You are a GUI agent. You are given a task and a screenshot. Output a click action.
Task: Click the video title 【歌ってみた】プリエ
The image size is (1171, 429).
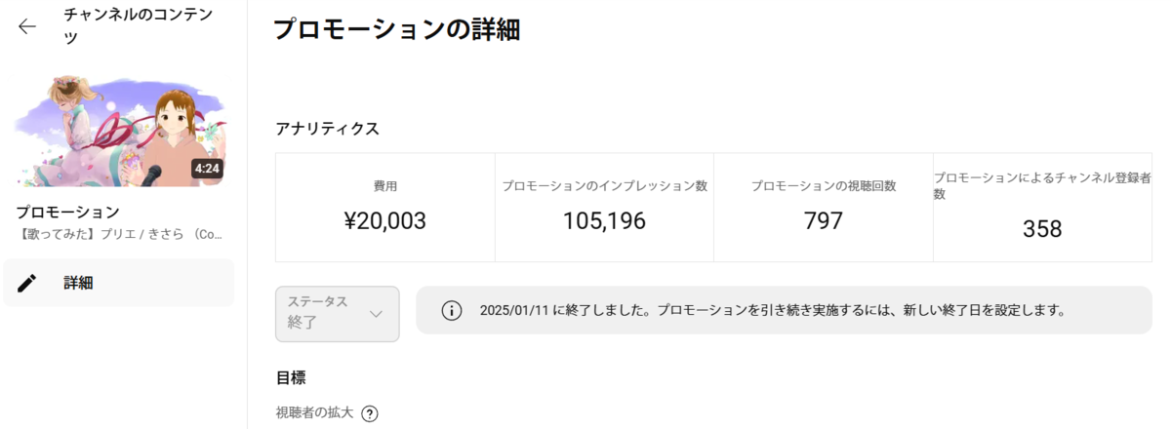coord(121,235)
